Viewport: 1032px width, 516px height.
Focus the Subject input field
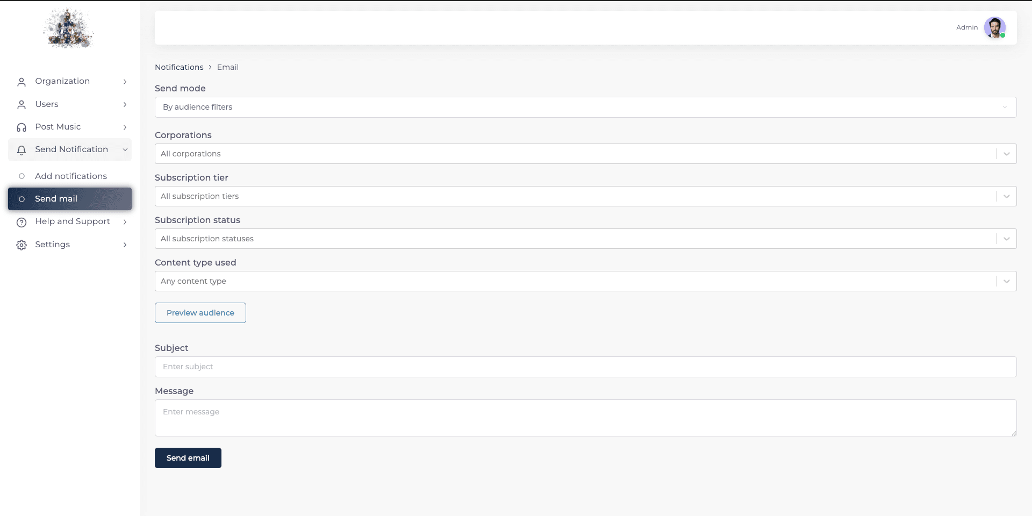[585, 367]
